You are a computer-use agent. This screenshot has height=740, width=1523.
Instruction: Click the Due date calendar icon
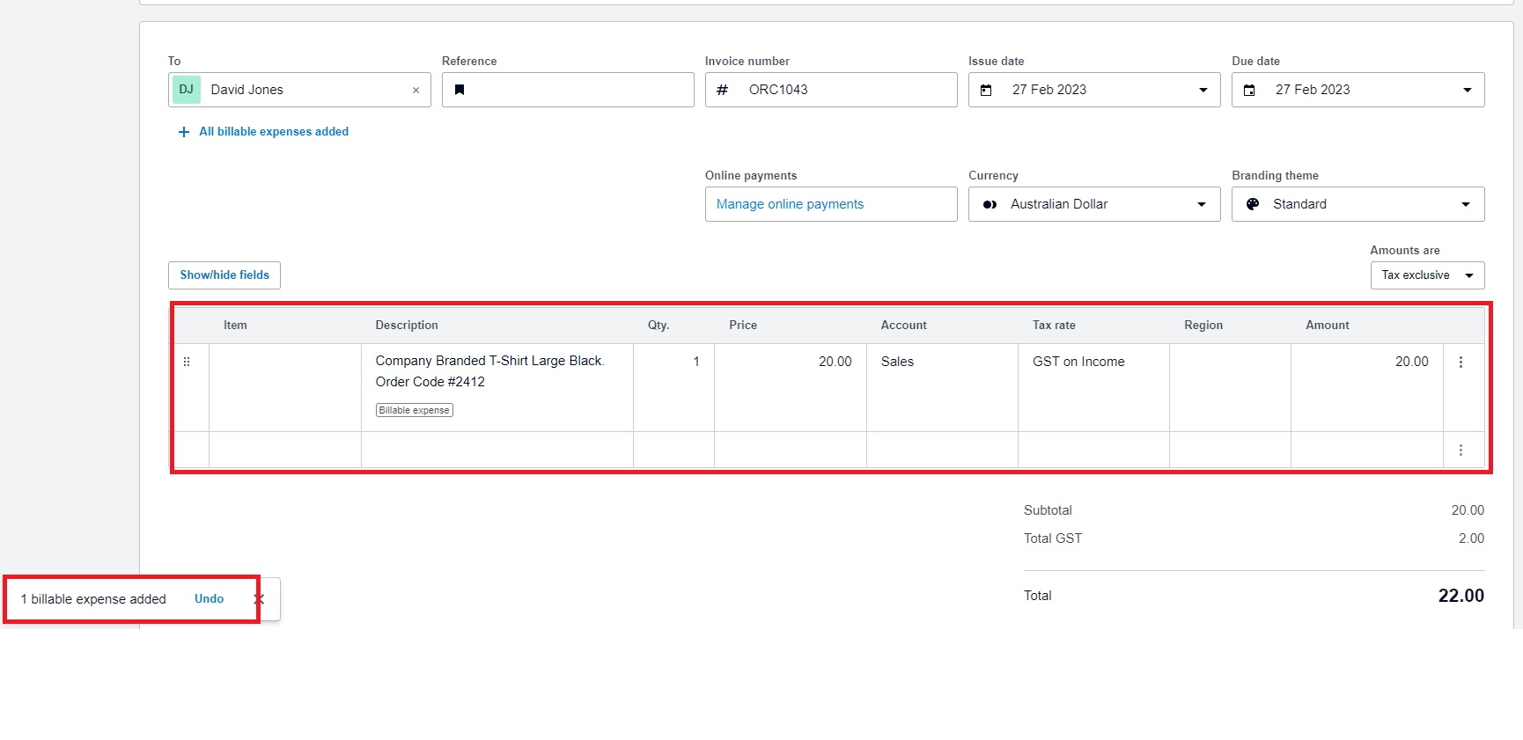1249,90
